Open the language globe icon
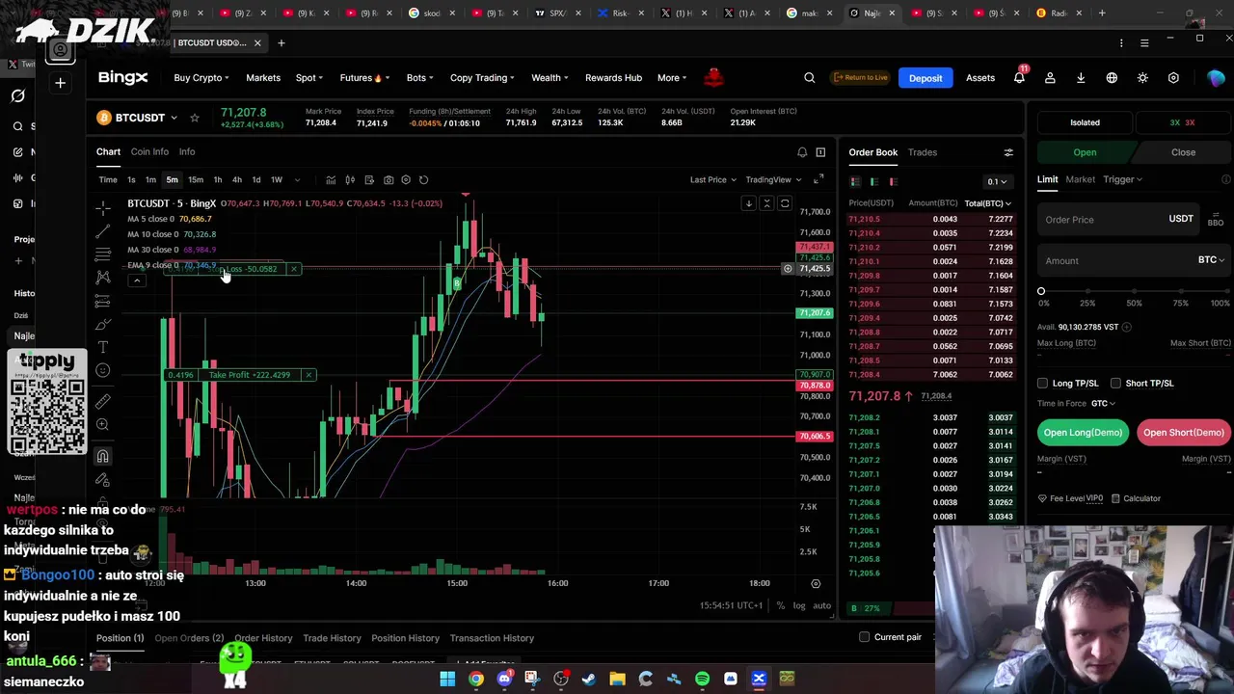 1112,78
